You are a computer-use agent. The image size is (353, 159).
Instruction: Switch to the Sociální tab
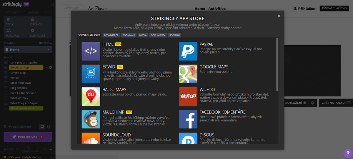pyautogui.click(x=174, y=35)
